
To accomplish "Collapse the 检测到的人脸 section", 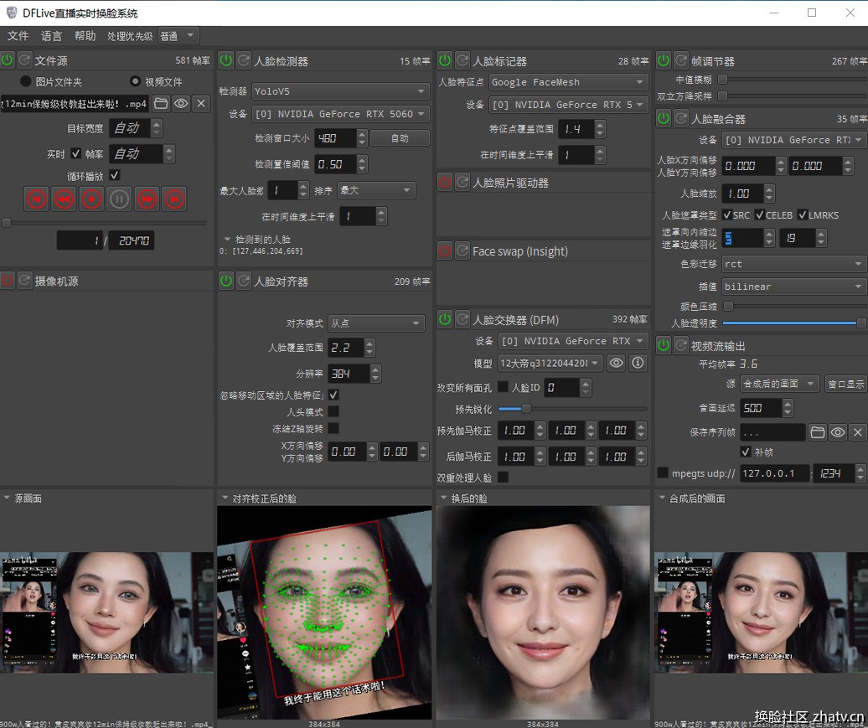I will [227, 239].
